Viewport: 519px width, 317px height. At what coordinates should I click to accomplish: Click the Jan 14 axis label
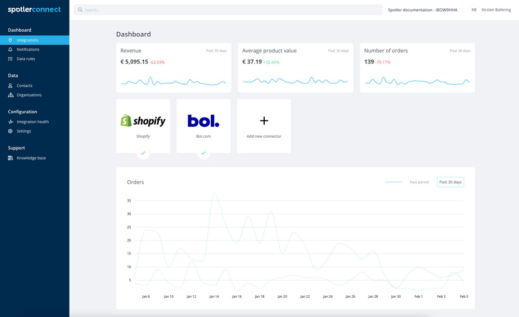tap(214, 296)
